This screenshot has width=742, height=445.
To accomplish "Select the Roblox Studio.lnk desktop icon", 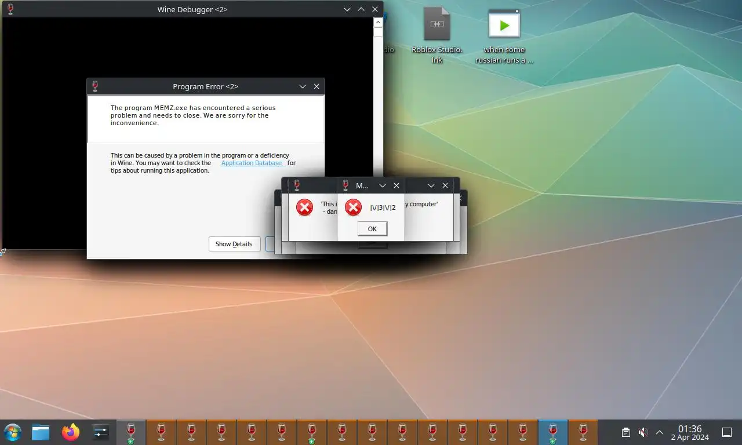I will [x=437, y=35].
